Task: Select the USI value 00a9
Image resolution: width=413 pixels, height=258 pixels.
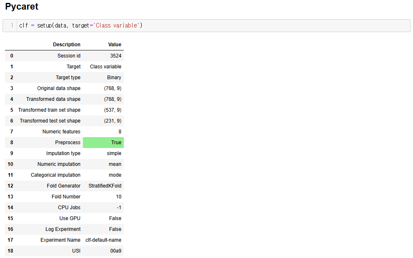Action: tap(115, 250)
